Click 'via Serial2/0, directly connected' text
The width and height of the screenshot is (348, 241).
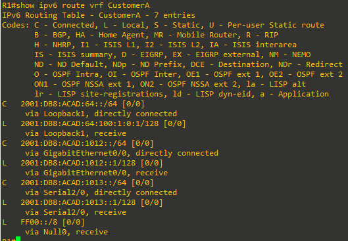click(x=101, y=192)
